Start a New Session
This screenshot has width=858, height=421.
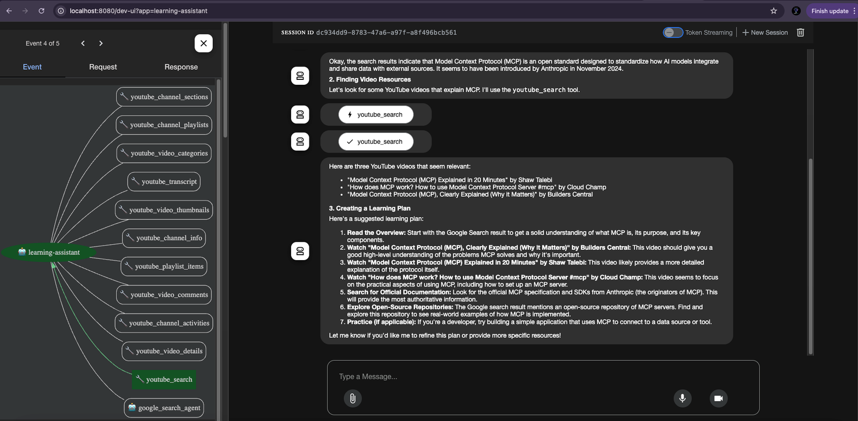click(765, 33)
